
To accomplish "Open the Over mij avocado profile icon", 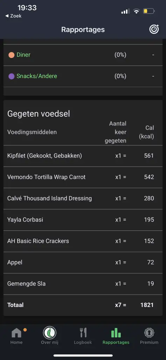I will pos(50,333).
